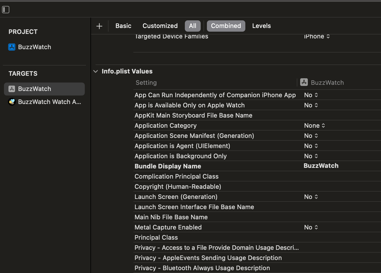Open App is Available Only on Apple Watch popup
This screenshot has height=273, width=381.
311,105
